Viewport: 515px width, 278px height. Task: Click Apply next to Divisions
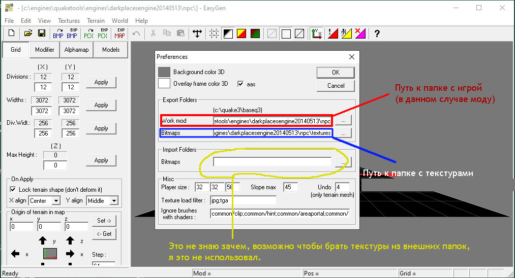pyautogui.click(x=101, y=82)
